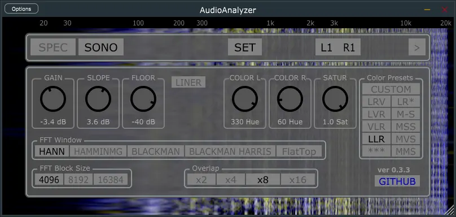Click the SLOPE knob

point(98,99)
